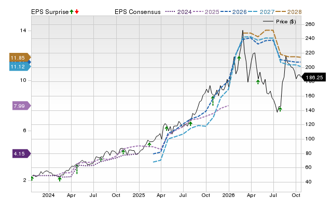Click the 220 label on the price axis
Screen dimensions: 332x198
point(310,53)
